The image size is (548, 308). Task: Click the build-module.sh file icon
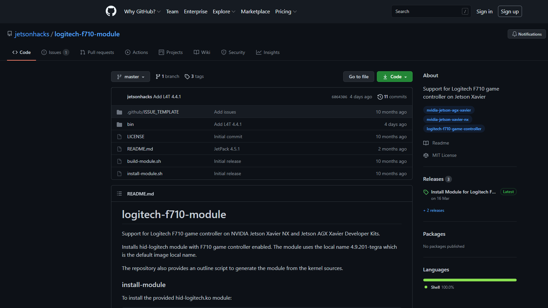coord(119,161)
